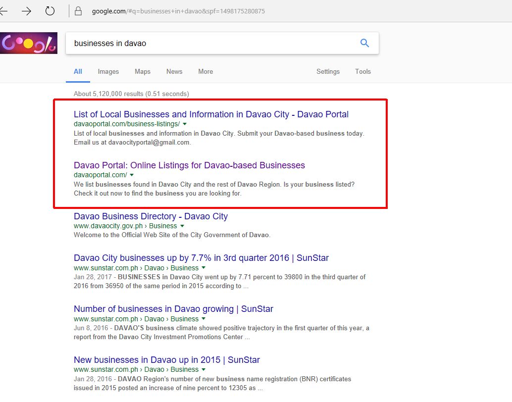Screen dimensions: 512x402
Task: Expand URL dropdown arrow under 'Davao City businesses up' result
Action: tap(204, 268)
